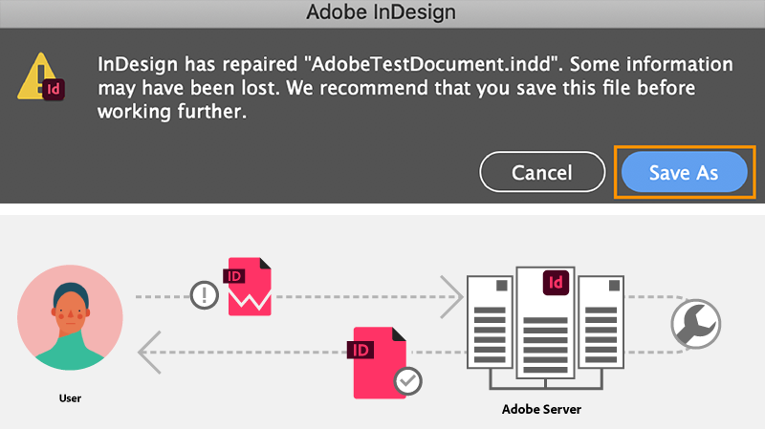This screenshot has height=429, width=765.
Task: Click the right server tower
Action: point(601,322)
